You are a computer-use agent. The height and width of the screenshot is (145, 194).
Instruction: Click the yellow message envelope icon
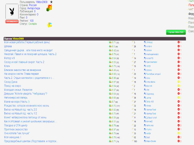(x=50, y=25)
